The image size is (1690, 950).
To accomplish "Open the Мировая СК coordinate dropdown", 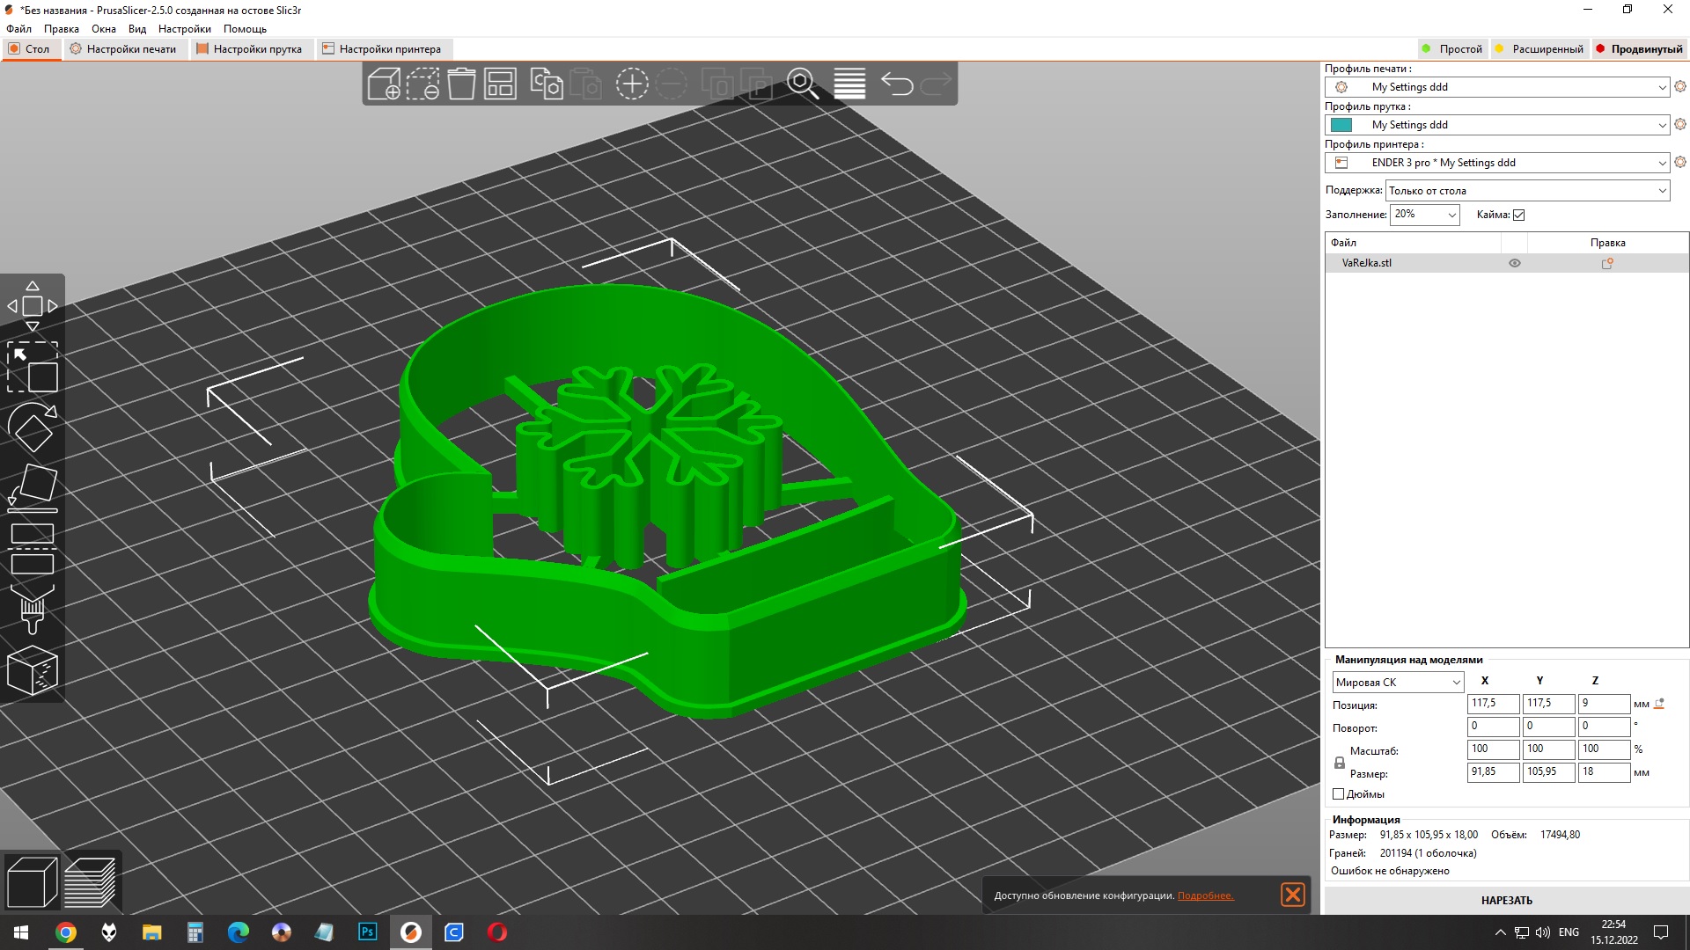I will [x=1398, y=683].
